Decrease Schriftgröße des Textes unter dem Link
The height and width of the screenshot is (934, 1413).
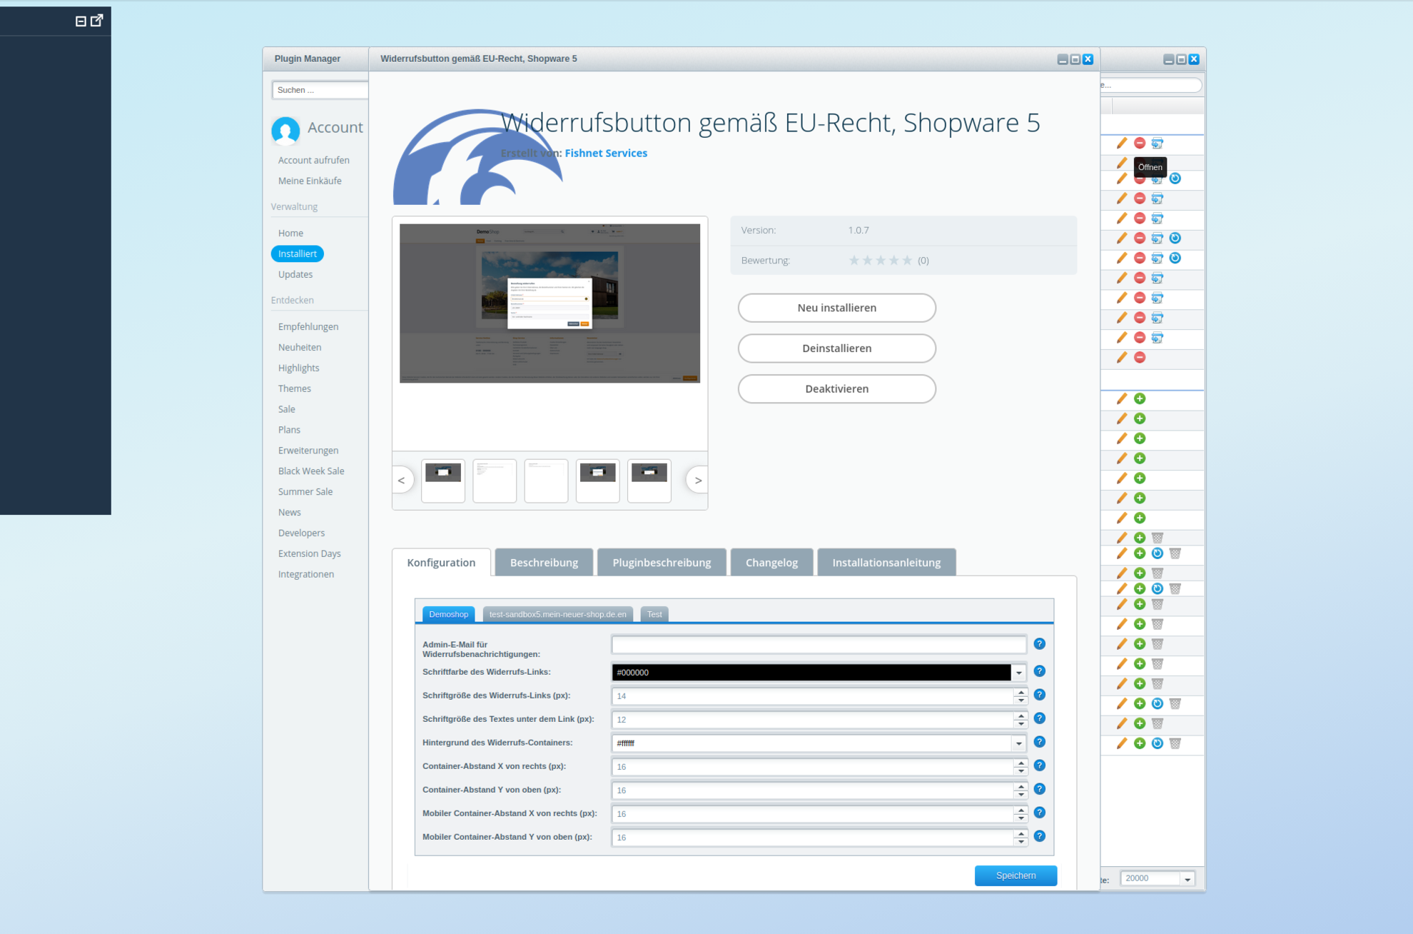tap(1021, 723)
